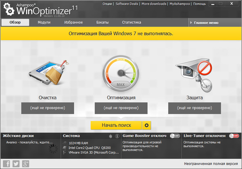Click the Защита heading label
Viewport: 242px width, 169px height.
[x=195, y=98]
